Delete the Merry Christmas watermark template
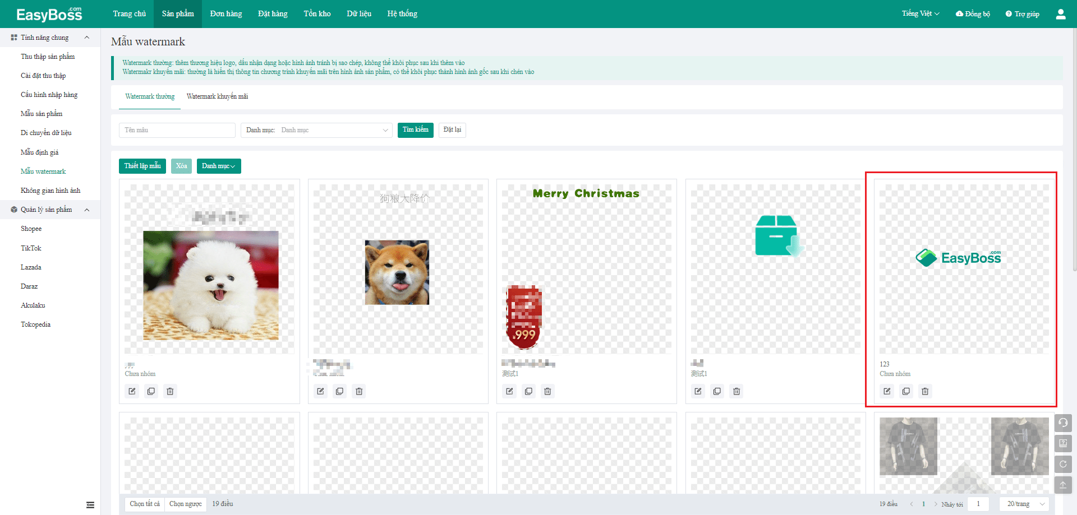 (x=547, y=391)
